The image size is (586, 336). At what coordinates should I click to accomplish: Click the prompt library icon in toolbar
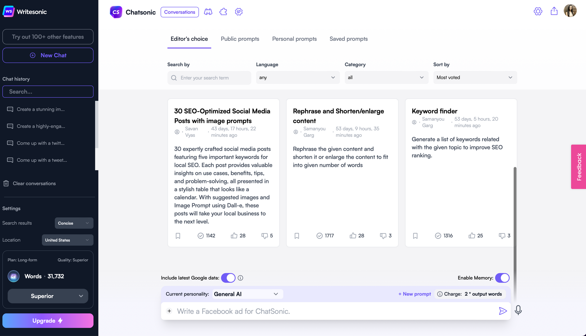point(223,11)
